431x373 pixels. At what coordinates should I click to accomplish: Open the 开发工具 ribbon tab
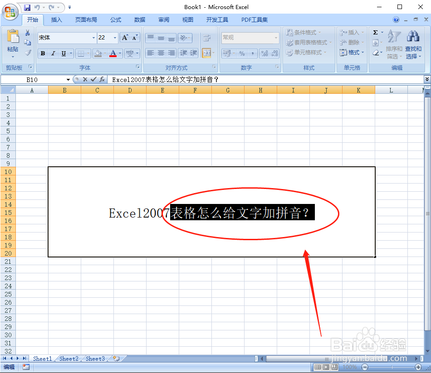coord(217,20)
